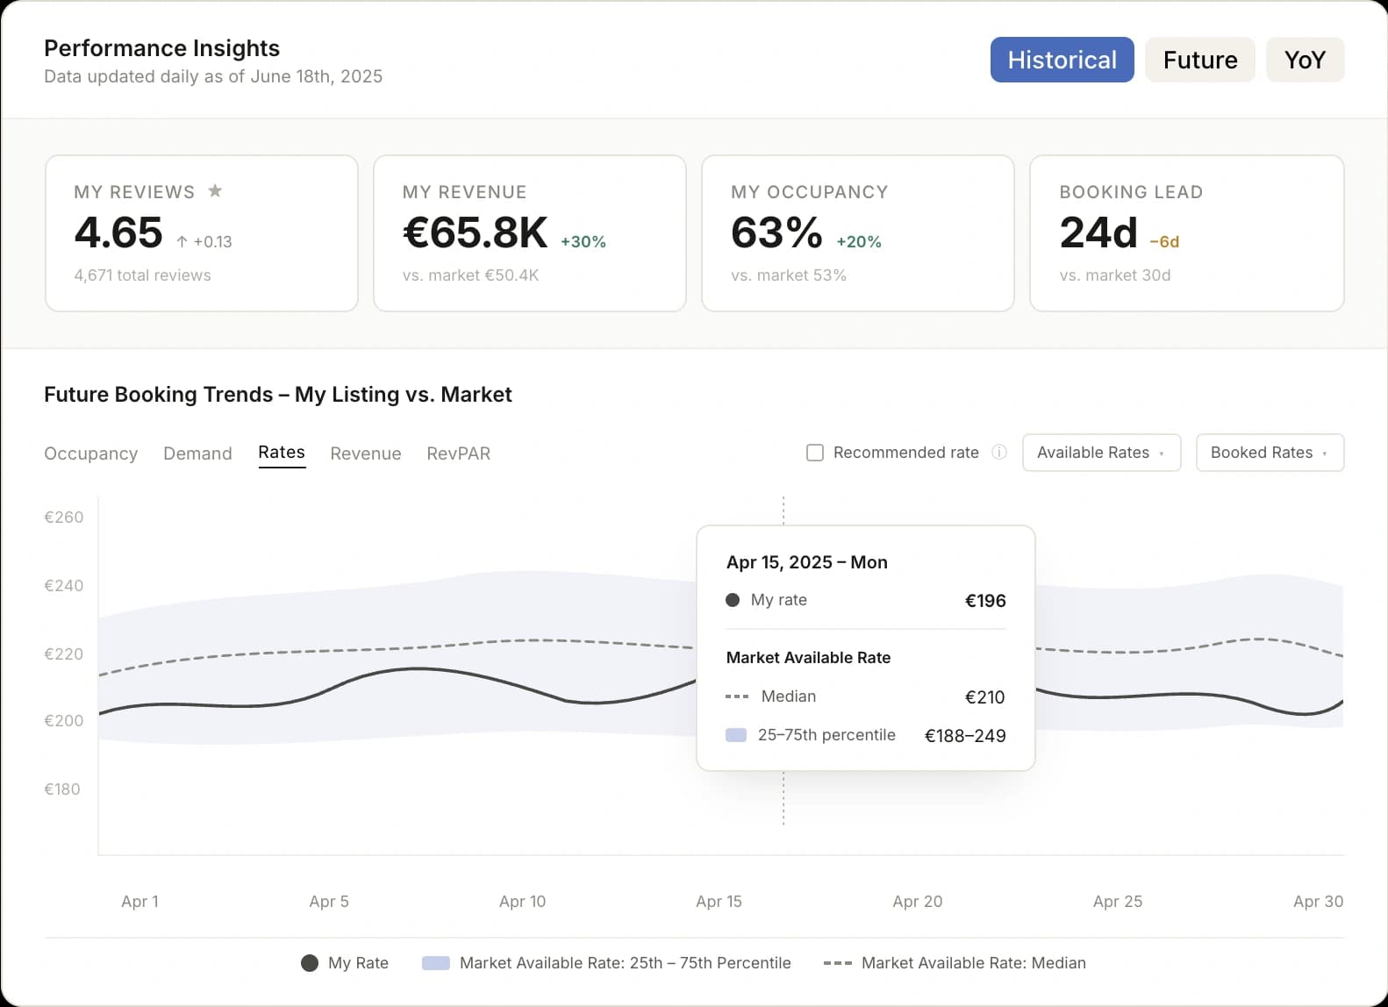Click the €260 y-axis label
Screen dimensions: 1388x1007
click(64, 518)
